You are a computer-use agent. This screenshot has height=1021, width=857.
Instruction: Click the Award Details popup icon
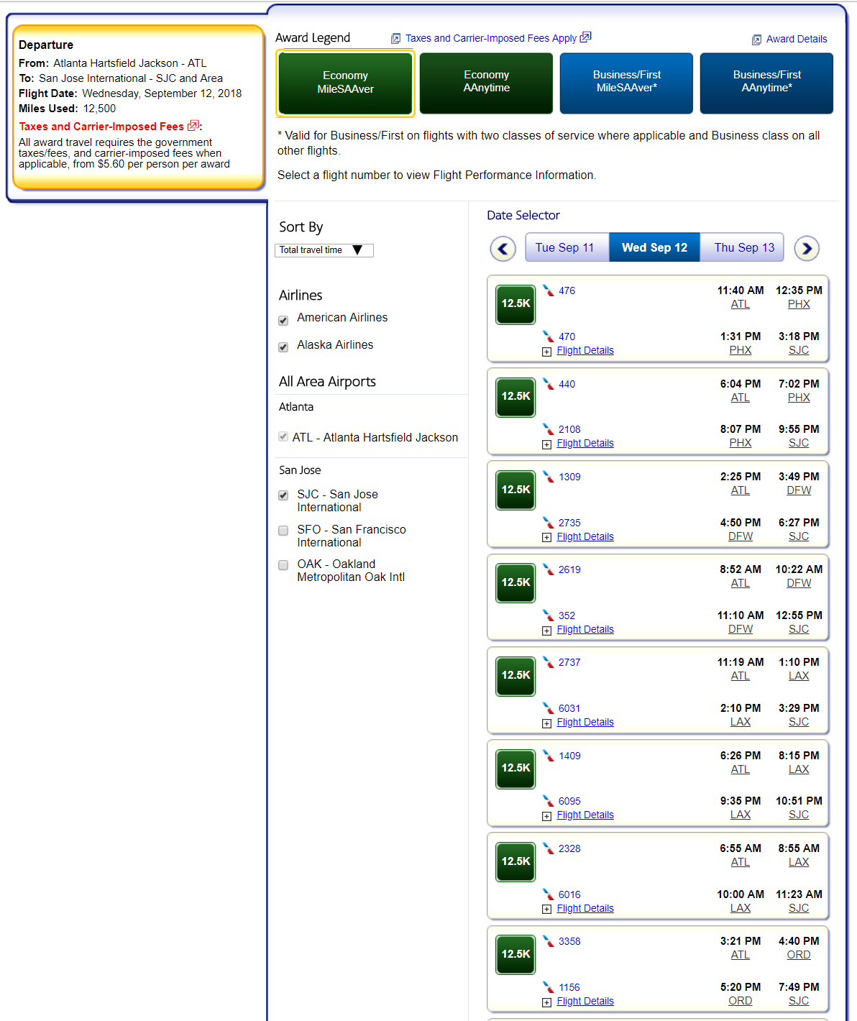[x=756, y=40]
